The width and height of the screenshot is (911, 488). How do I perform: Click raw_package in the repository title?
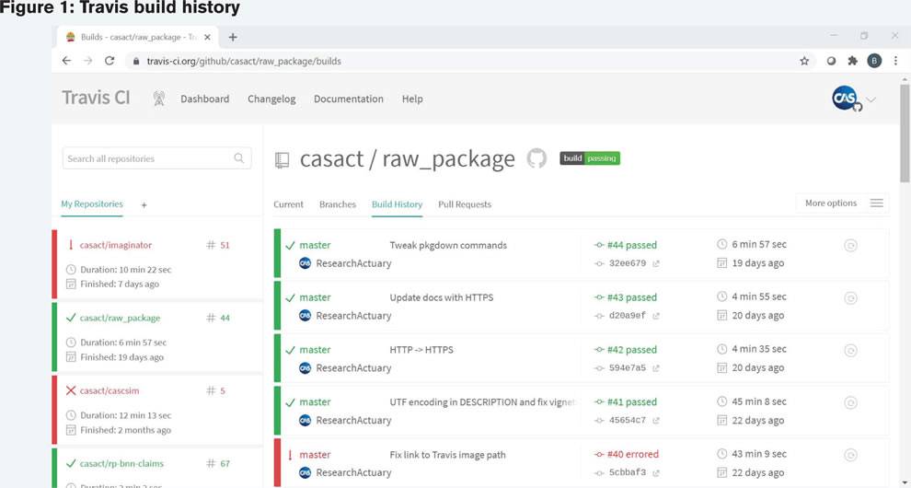point(448,158)
